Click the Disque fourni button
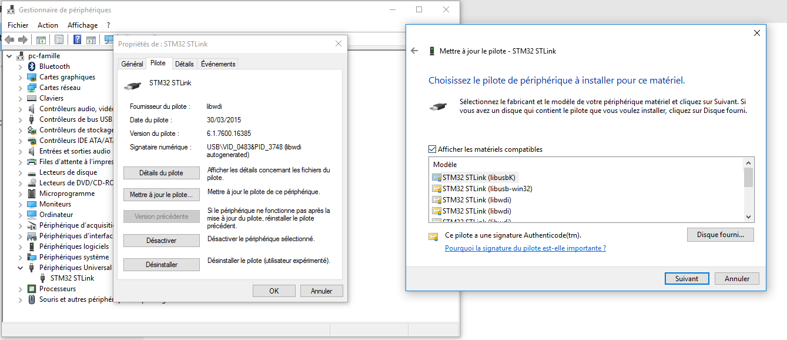This screenshot has height=340, width=787. pos(721,235)
